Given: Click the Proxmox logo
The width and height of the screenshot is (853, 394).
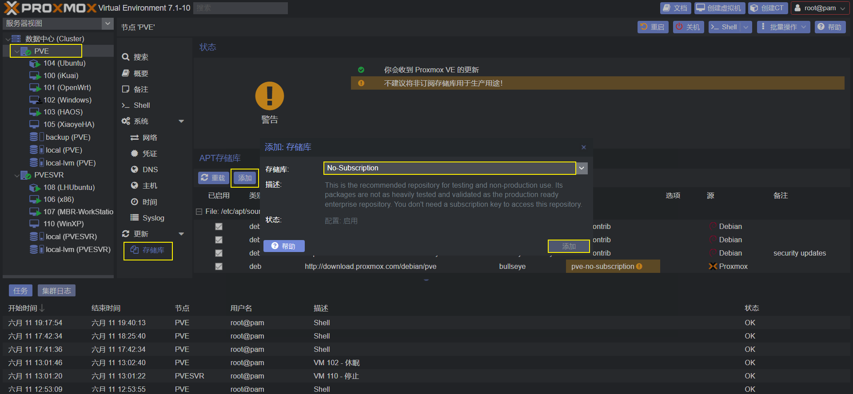Looking at the screenshot, I should tap(50, 8).
